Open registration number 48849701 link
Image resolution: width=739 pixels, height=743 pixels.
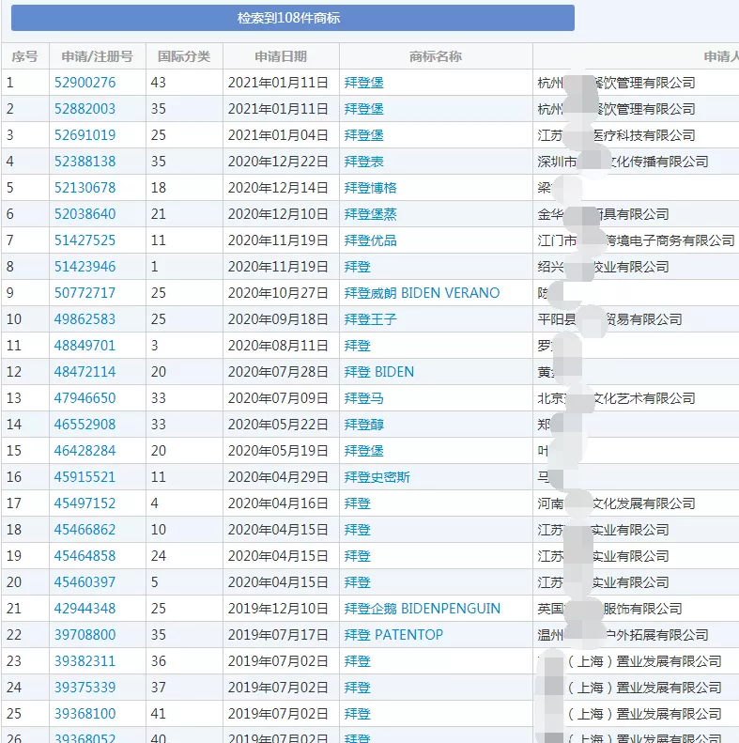[85, 346]
